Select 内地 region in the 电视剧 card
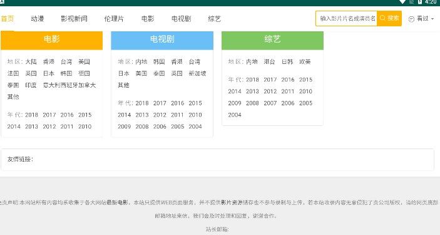This screenshot has width=440, height=235. click(141, 61)
